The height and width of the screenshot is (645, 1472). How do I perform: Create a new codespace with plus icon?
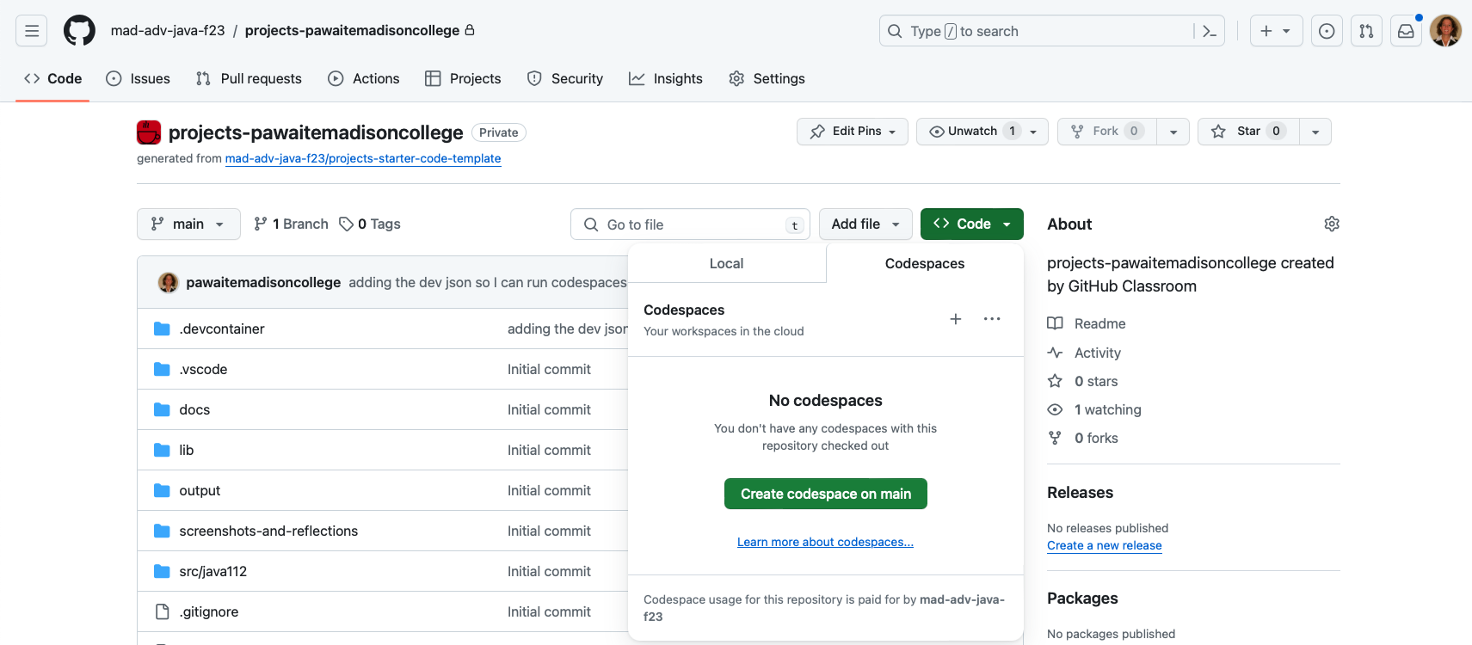(955, 319)
